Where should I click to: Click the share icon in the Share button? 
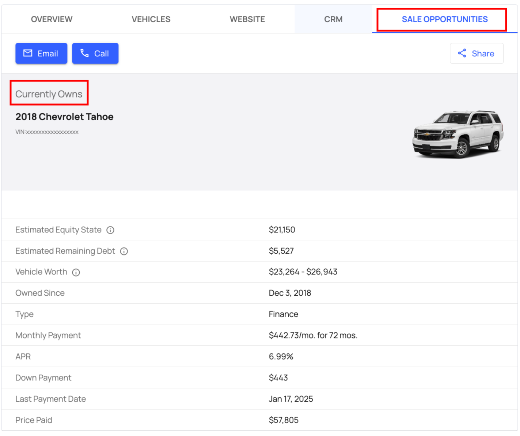pos(462,53)
